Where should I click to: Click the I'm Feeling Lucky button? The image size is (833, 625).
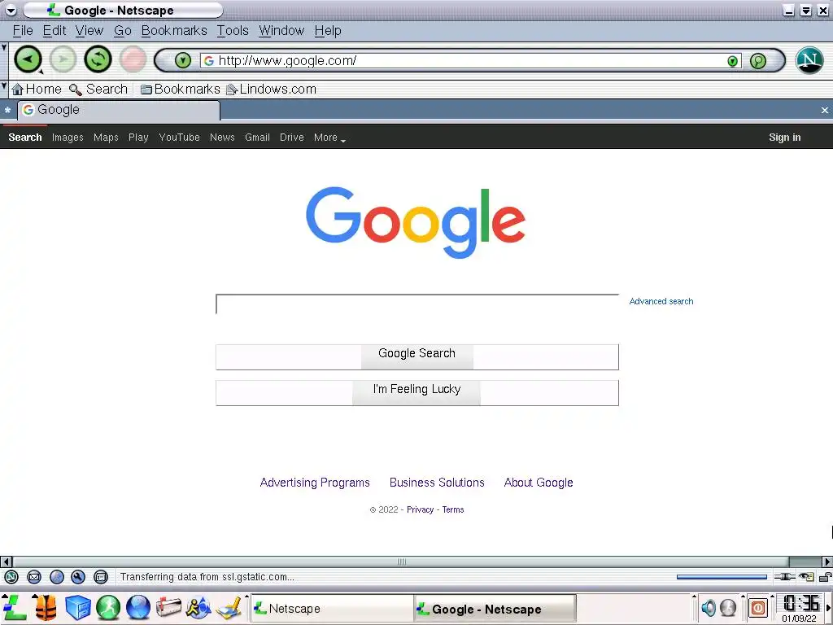point(417,393)
